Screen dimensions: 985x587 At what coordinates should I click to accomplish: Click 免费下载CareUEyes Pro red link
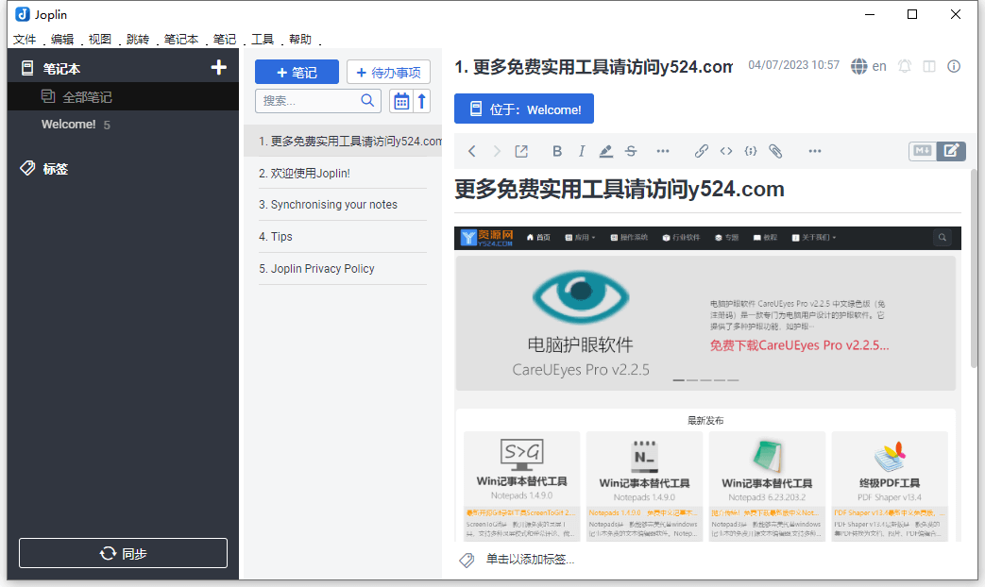[799, 345]
